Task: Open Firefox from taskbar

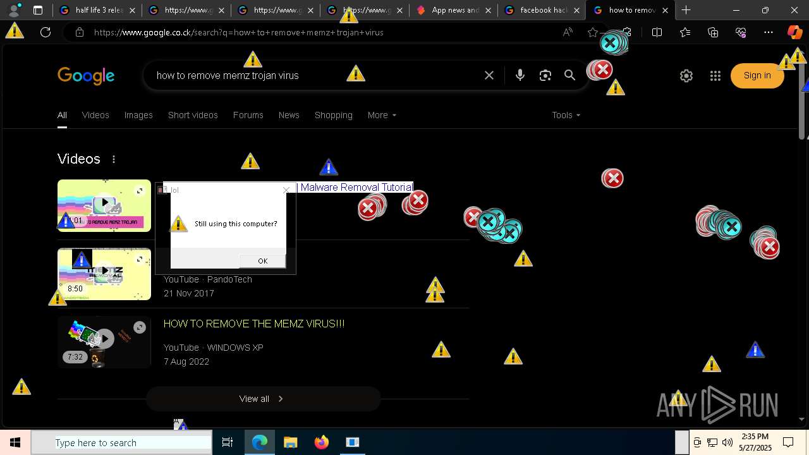Action: (x=322, y=442)
